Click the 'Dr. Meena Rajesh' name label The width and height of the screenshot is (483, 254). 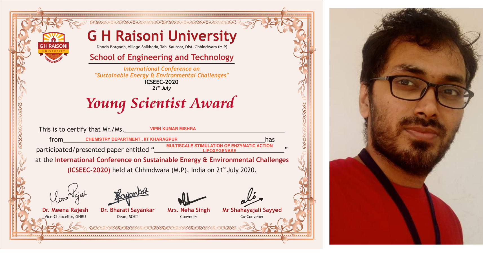65,210
